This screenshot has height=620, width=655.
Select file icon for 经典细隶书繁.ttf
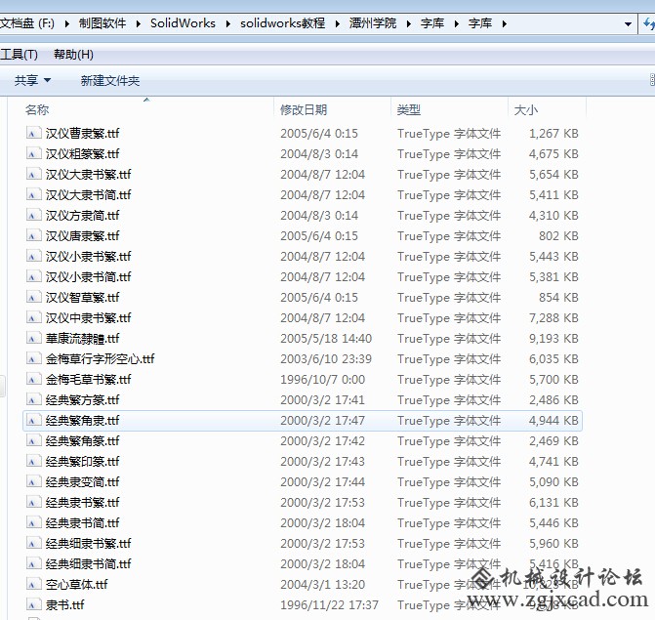pyautogui.click(x=34, y=543)
